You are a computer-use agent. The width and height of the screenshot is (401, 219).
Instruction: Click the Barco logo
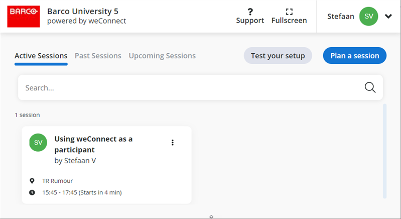coord(24,16)
